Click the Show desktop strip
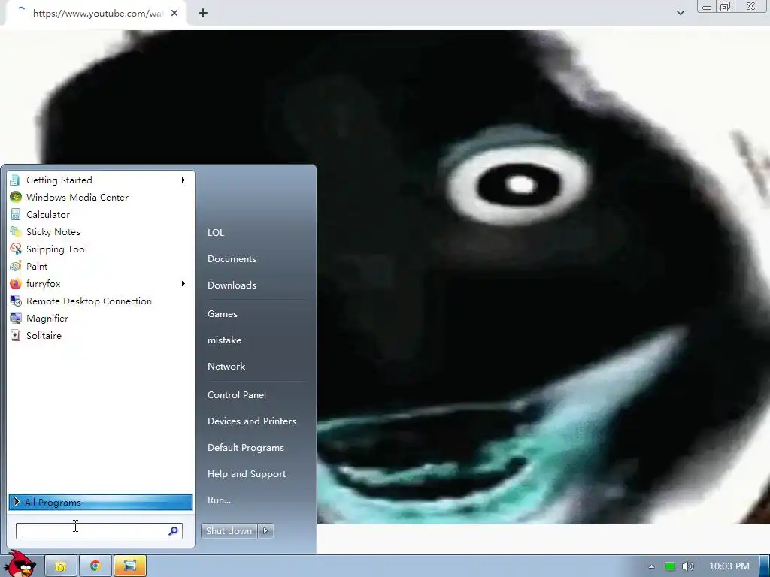This screenshot has height=577, width=770. (765, 566)
